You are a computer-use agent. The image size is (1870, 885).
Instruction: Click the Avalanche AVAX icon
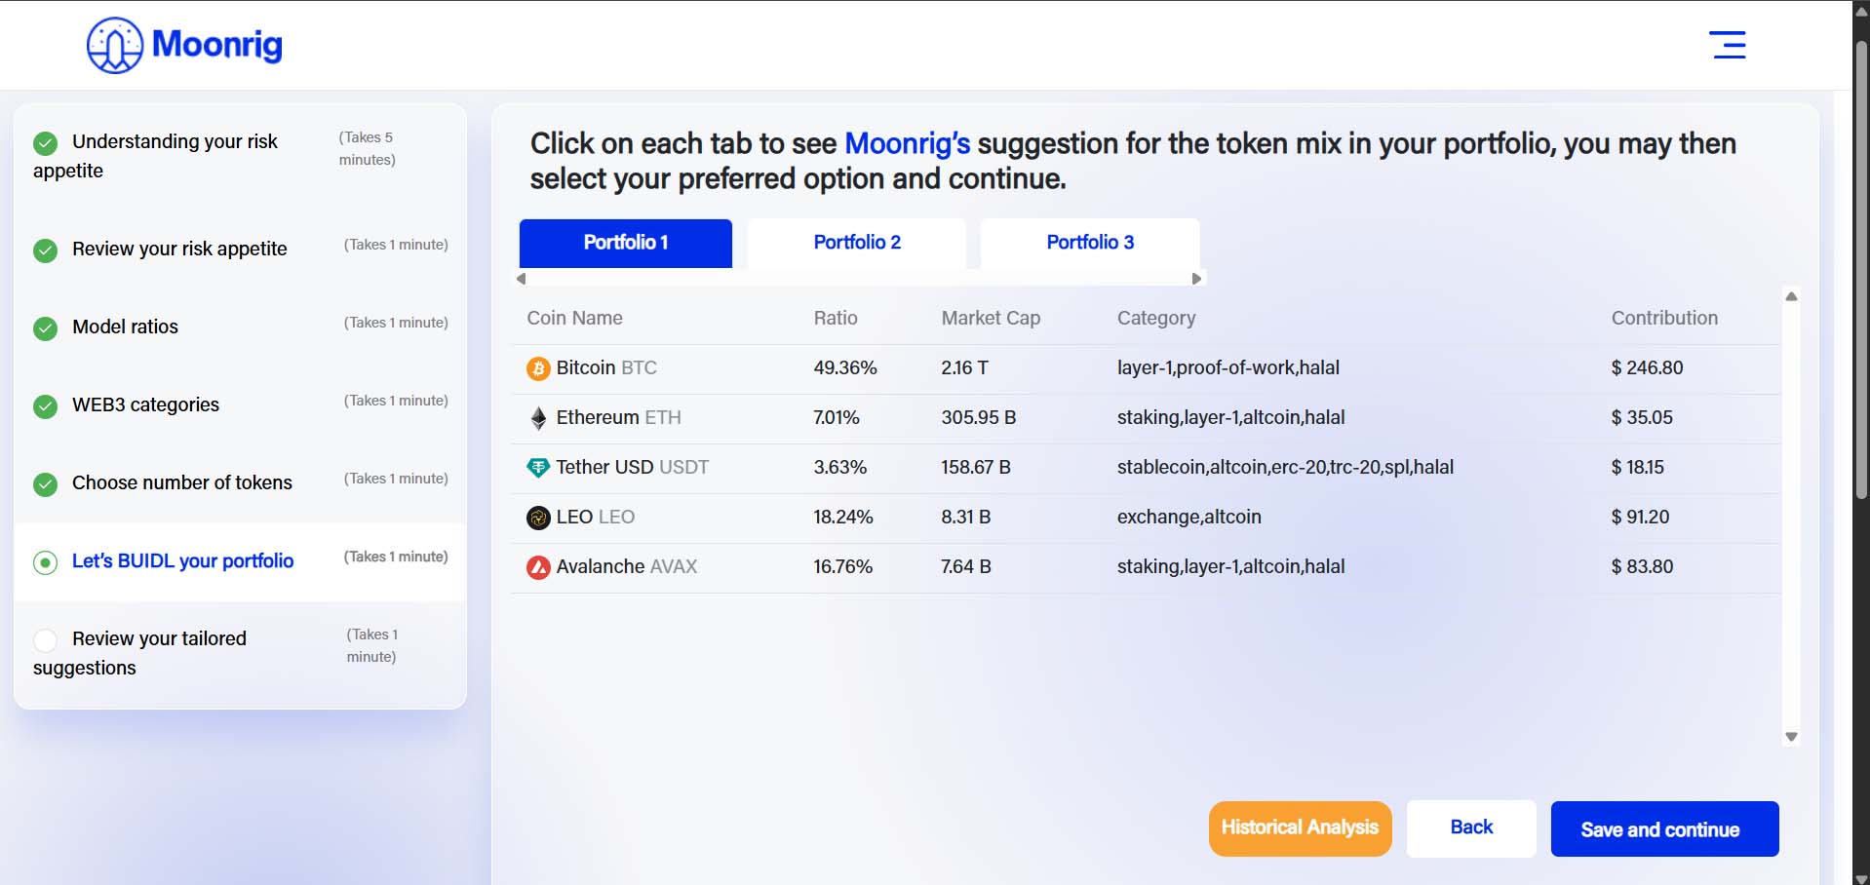538,567
